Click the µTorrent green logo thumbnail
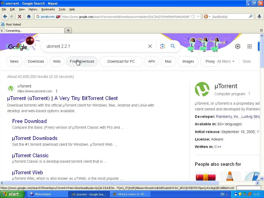Viewport: 264px width, 198px height. pos(202,89)
